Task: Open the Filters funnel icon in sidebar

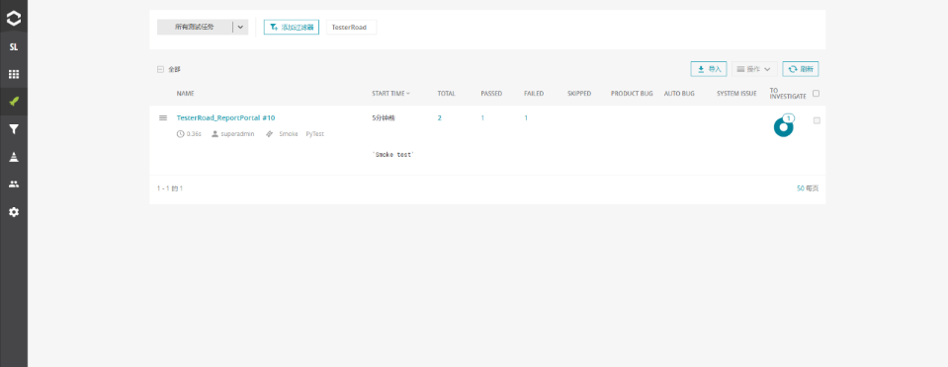Action: (x=13, y=128)
